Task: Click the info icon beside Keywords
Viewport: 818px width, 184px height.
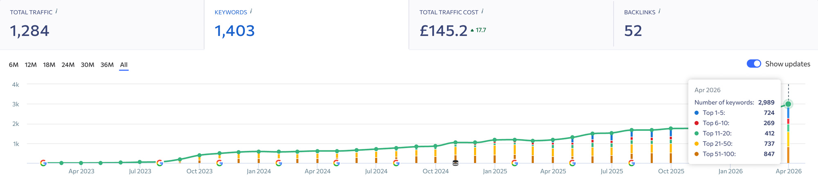Action: pyautogui.click(x=251, y=11)
